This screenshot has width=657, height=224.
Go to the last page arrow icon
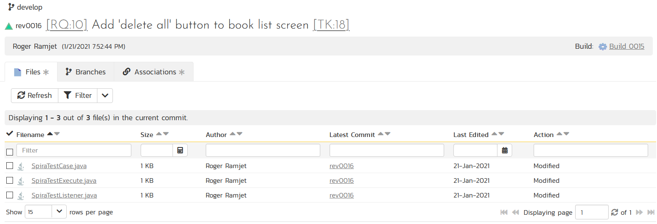coord(651,212)
